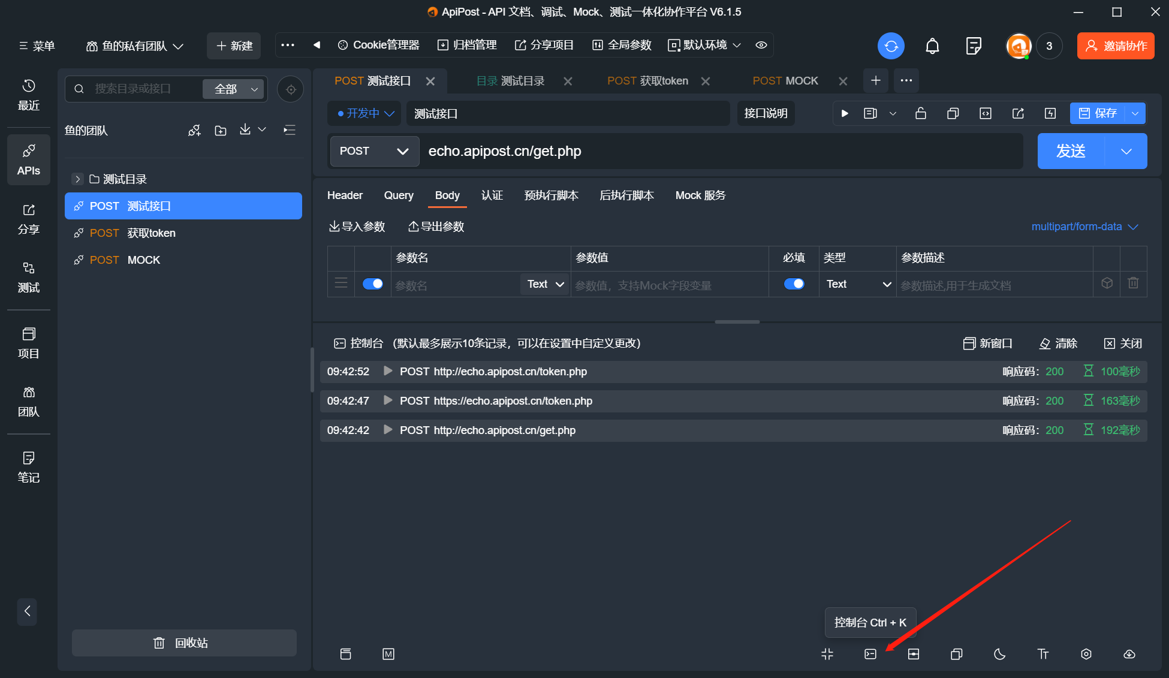Screen dimensions: 1169x678
Task: Click the shrink fullscreen icon in bottom bar
Action: click(827, 654)
